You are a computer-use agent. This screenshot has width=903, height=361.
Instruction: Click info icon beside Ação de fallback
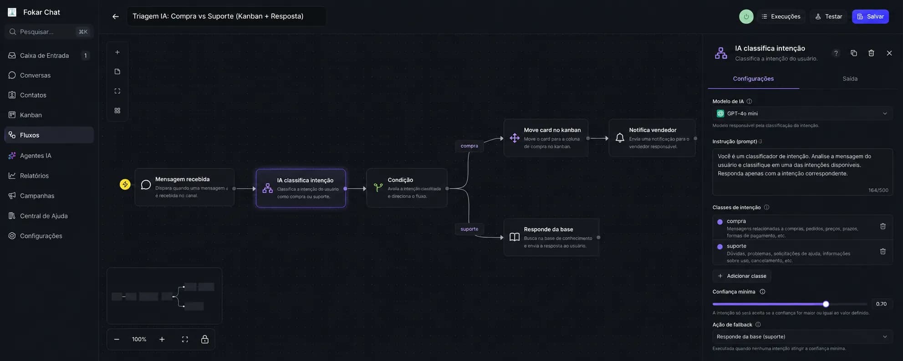tap(758, 325)
